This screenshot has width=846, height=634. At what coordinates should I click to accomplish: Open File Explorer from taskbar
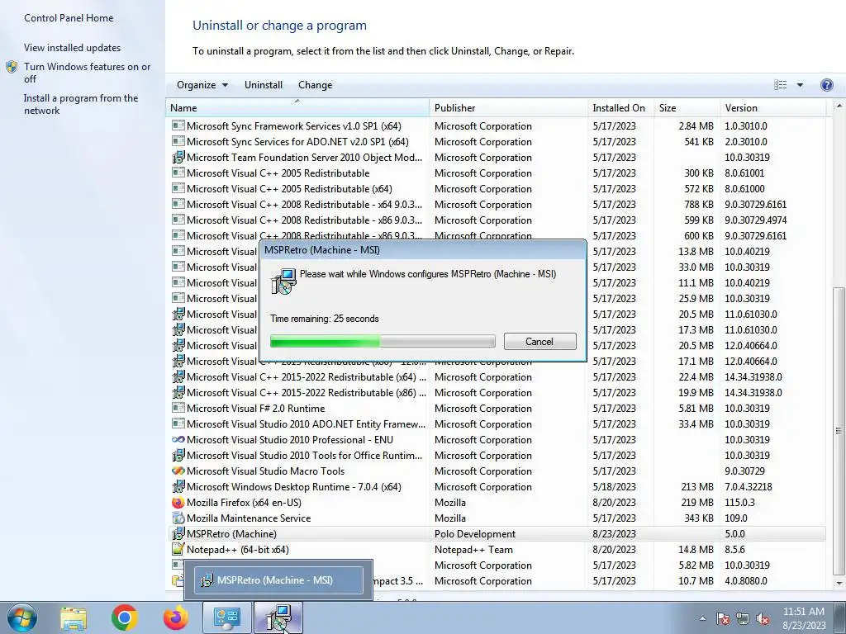tap(74, 617)
